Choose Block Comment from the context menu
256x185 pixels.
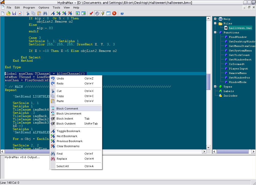point(67,109)
